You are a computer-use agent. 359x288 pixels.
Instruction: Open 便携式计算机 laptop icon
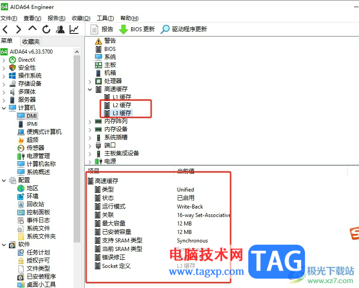point(21,132)
